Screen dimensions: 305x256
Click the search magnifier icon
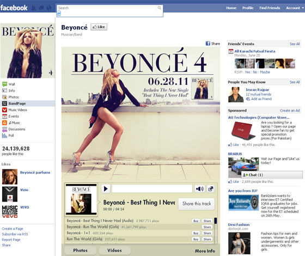pyautogui.click(x=159, y=8)
